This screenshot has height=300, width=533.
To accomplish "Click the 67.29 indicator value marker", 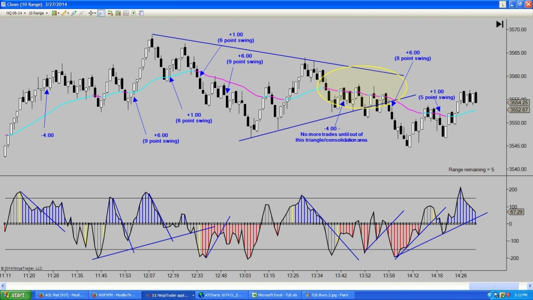I will click(516, 212).
